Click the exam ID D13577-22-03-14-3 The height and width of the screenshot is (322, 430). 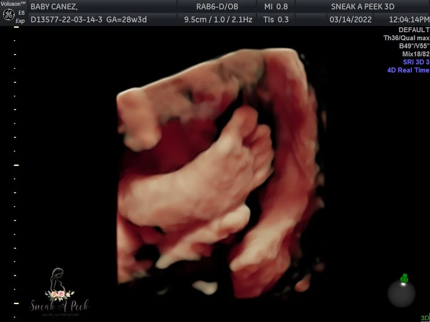66,19
